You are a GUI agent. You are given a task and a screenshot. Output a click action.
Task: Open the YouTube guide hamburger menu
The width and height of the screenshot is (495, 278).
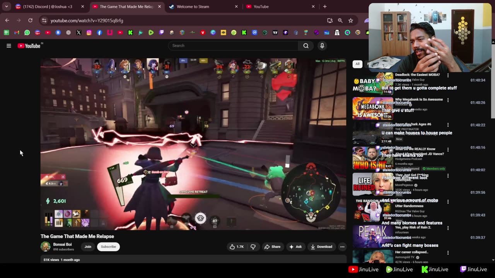[9, 46]
